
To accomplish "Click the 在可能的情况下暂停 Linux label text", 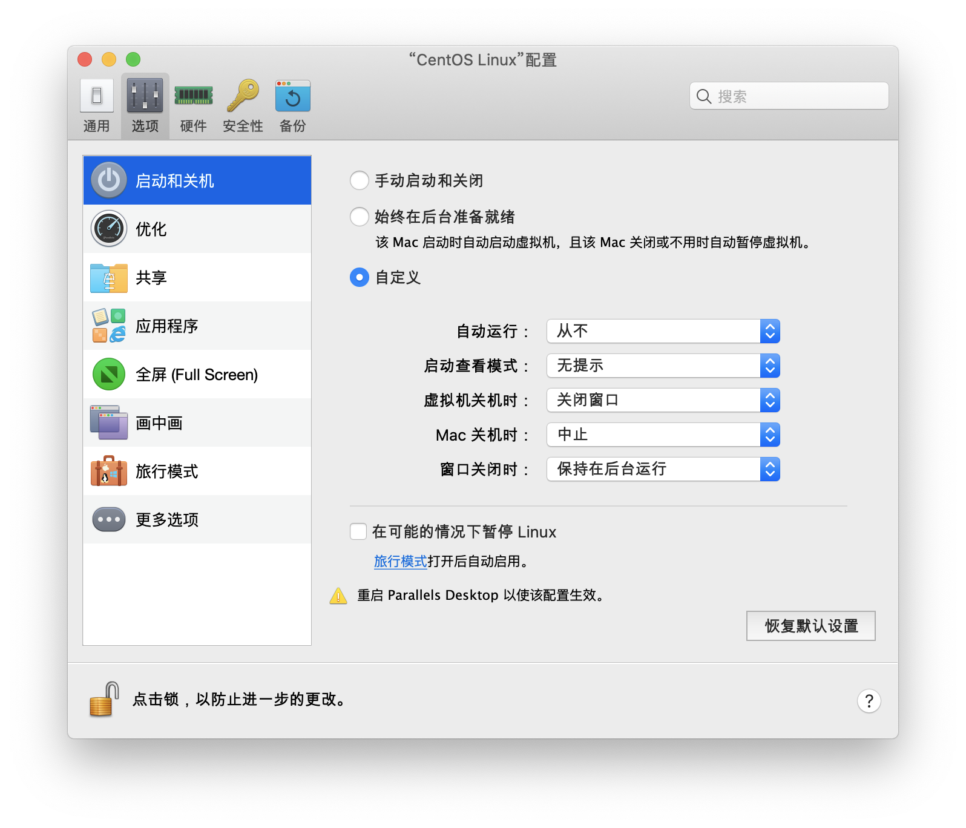I will [x=464, y=531].
